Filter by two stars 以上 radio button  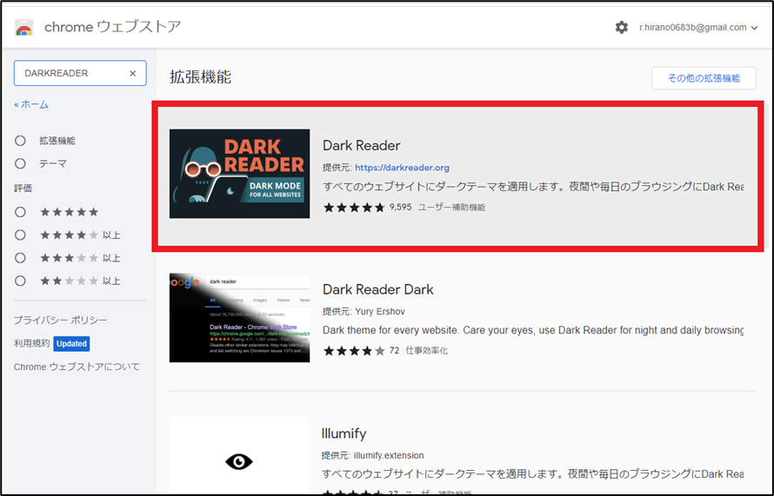click(x=20, y=281)
